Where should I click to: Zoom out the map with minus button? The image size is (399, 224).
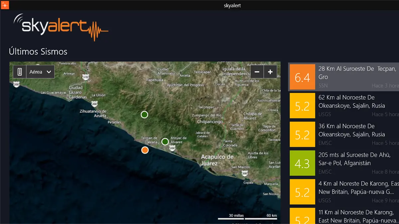pyautogui.click(x=257, y=72)
